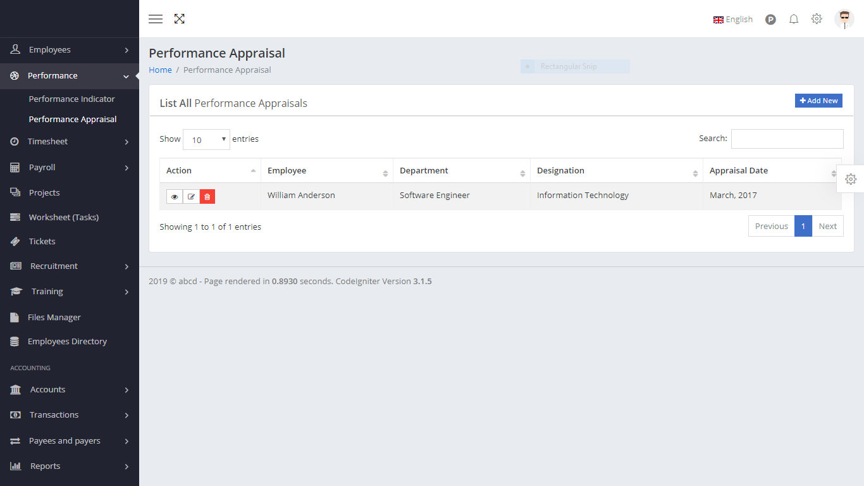Open the English language selector
The image size is (864, 486).
tap(733, 20)
